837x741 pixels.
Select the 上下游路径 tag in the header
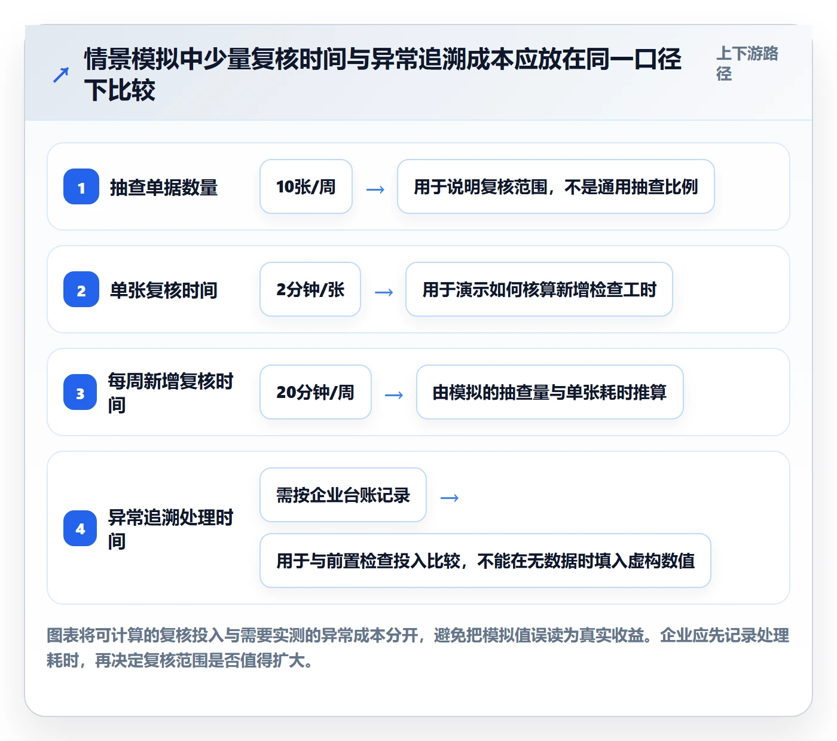747,63
